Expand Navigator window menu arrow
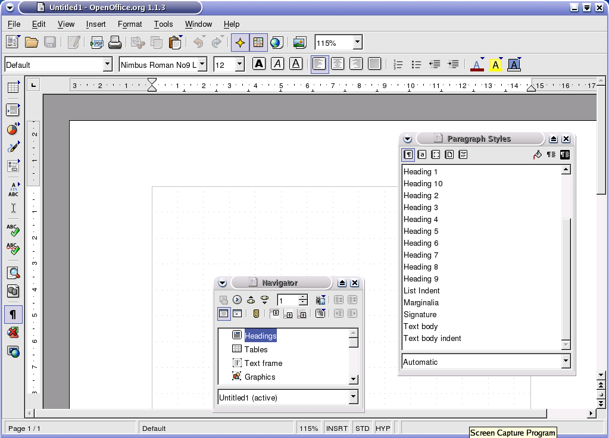The image size is (609, 438). (222, 283)
